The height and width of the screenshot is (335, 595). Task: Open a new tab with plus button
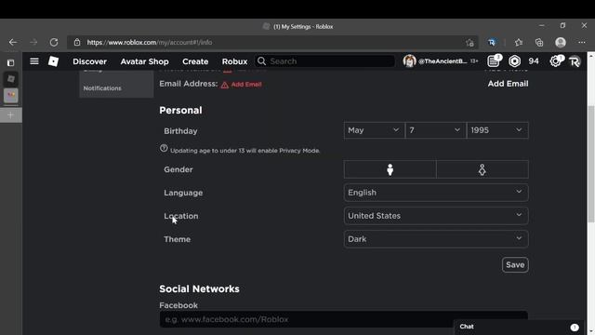[10, 115]
